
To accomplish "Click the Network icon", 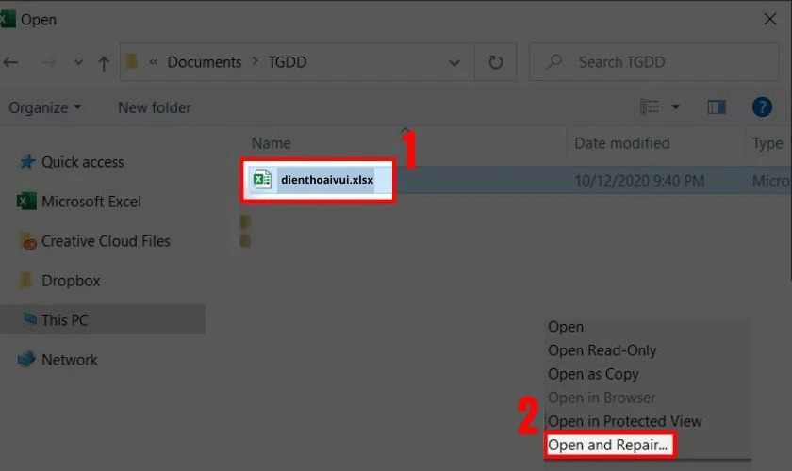I will click(26, 359).
